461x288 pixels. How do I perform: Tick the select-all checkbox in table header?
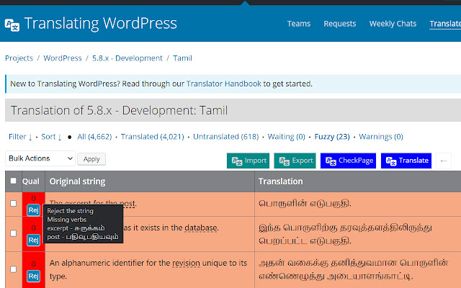[13, 181]
